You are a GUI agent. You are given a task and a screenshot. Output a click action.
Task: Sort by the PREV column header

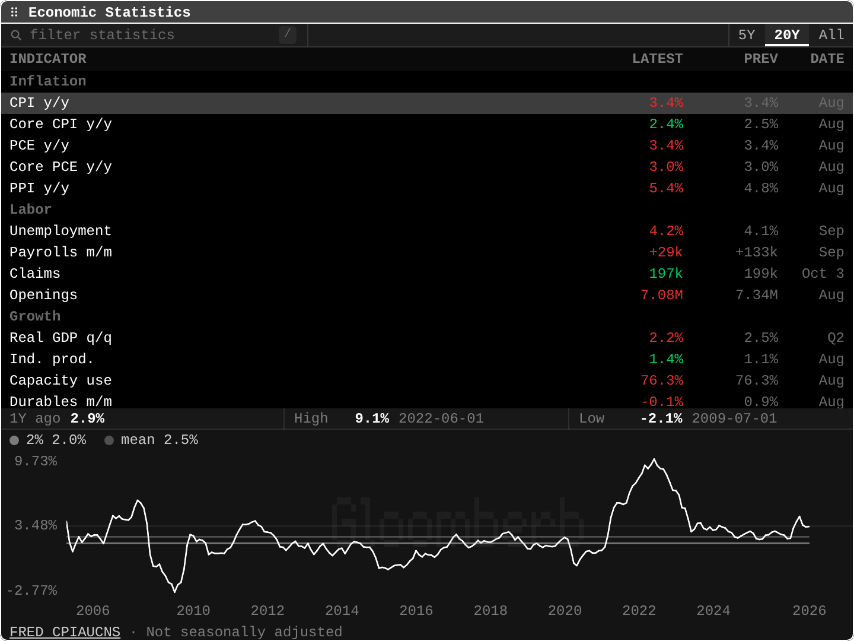761,59
